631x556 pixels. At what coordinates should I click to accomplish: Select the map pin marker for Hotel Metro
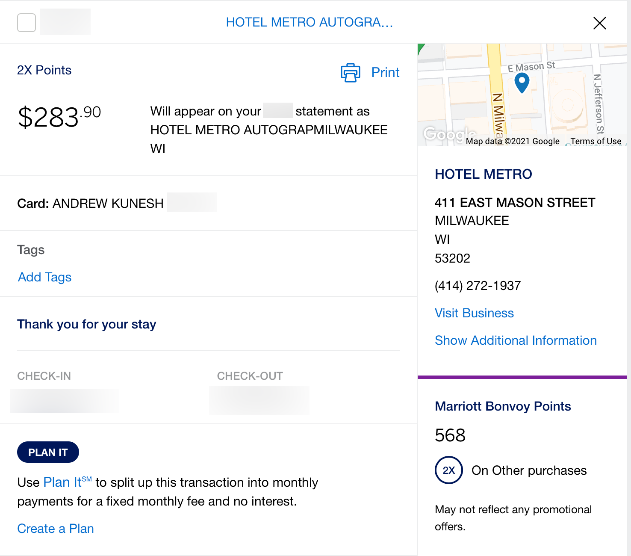(x=522, y=82)
